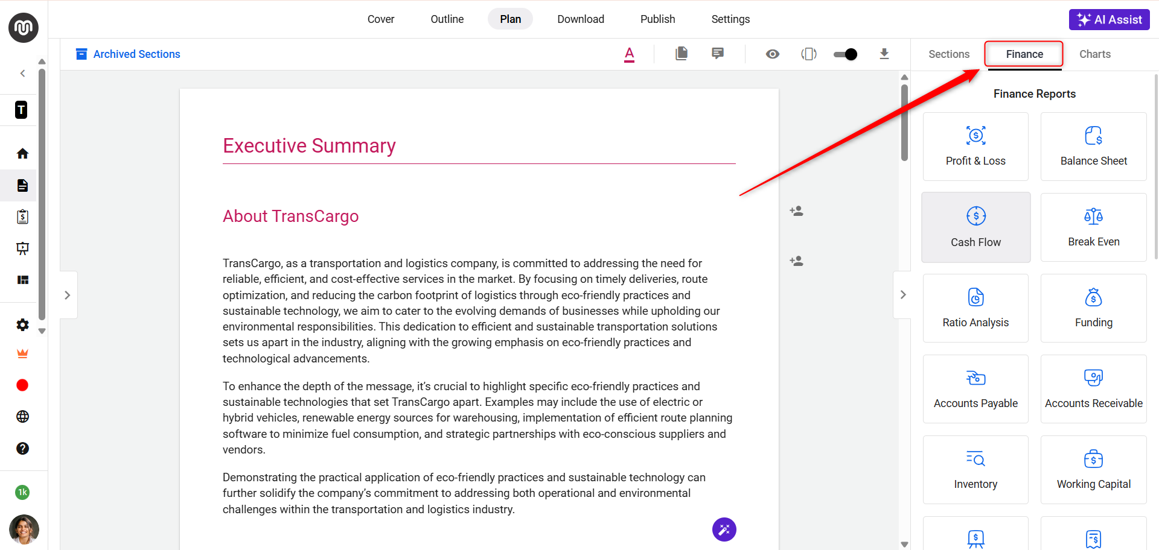Click the mobile view icon in toolbar
1159x550 pixels.
[x=809, y=54]
